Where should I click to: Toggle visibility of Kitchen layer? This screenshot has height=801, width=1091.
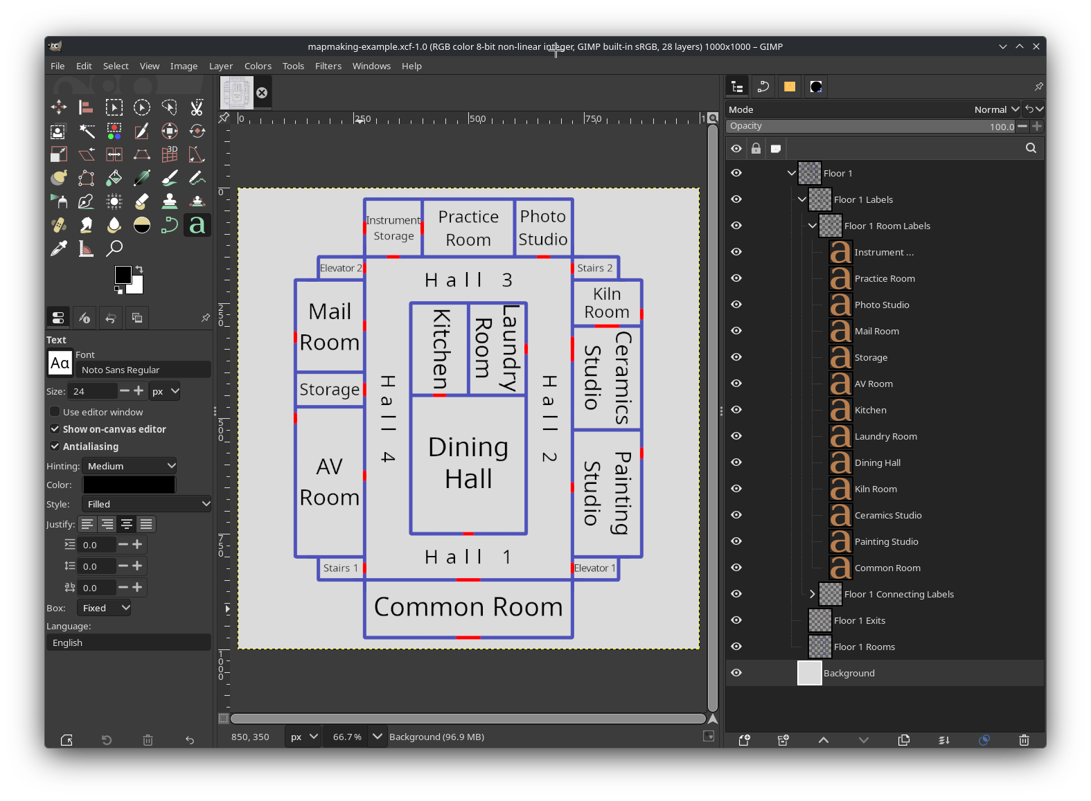[736, 410]
